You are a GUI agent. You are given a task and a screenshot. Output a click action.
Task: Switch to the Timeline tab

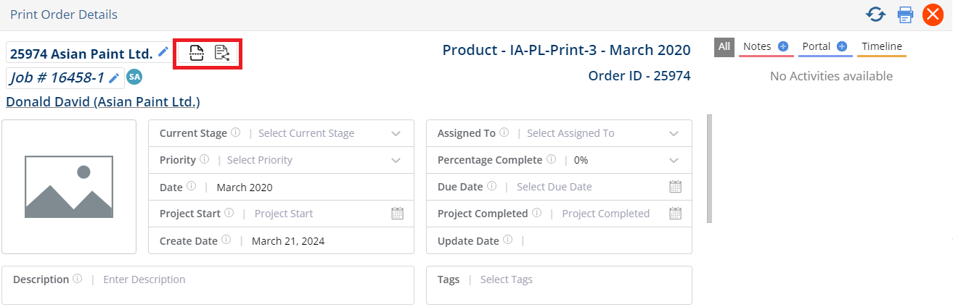click(881, 47)
